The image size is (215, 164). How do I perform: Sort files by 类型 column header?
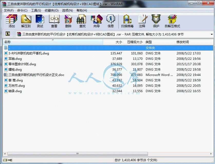pyautogui.click(x=160, y=42)
